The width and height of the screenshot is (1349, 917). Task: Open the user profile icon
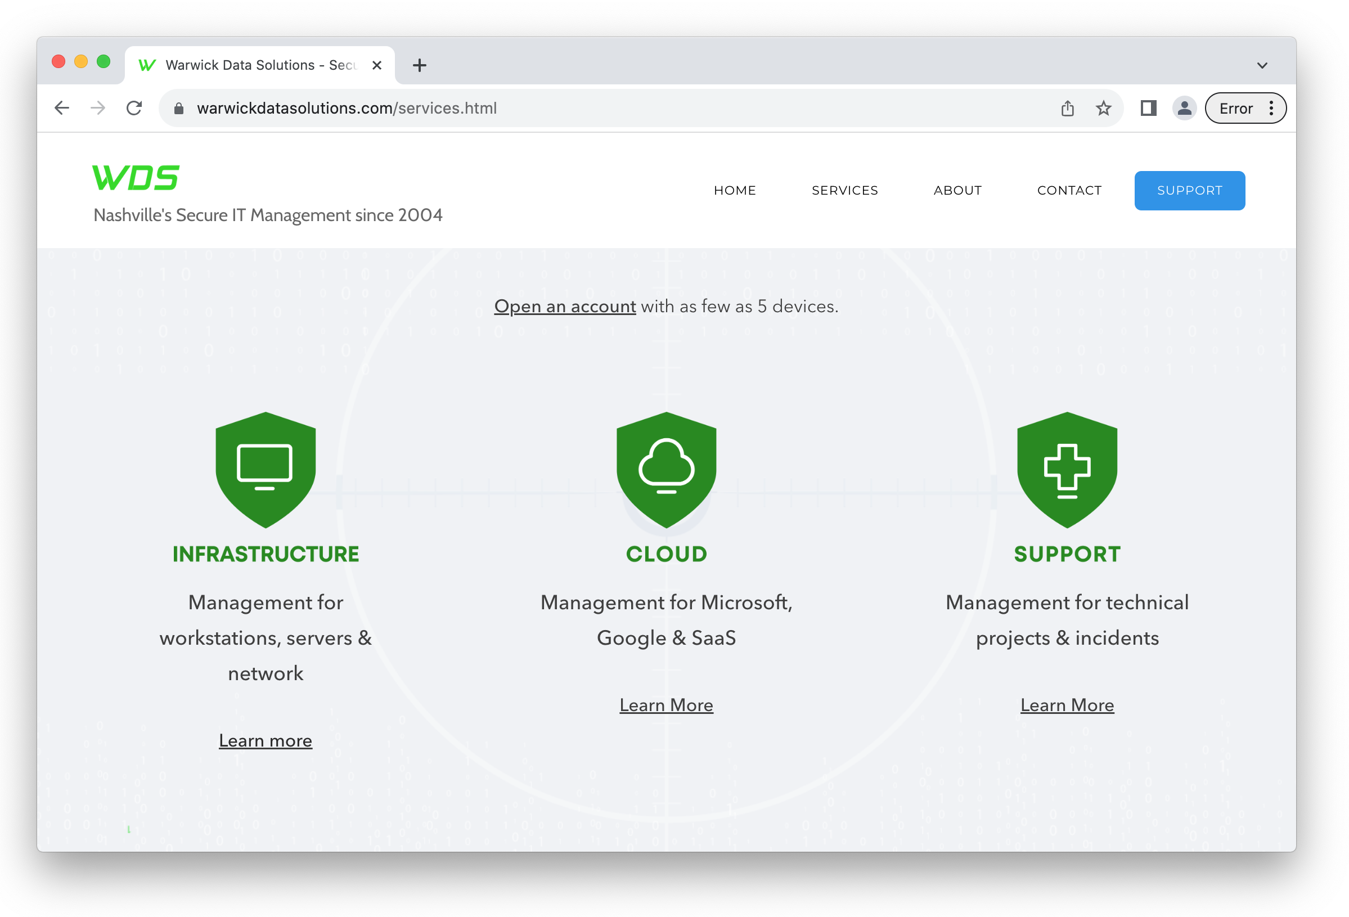click(1184, 108)
